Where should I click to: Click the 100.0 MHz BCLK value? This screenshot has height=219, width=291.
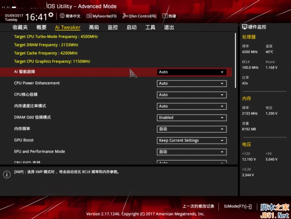click(250, 68)
